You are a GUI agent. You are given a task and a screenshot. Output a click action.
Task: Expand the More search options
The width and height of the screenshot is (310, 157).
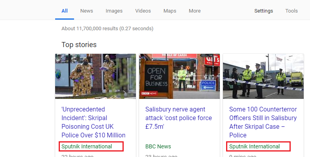click(x=195, y=11)
